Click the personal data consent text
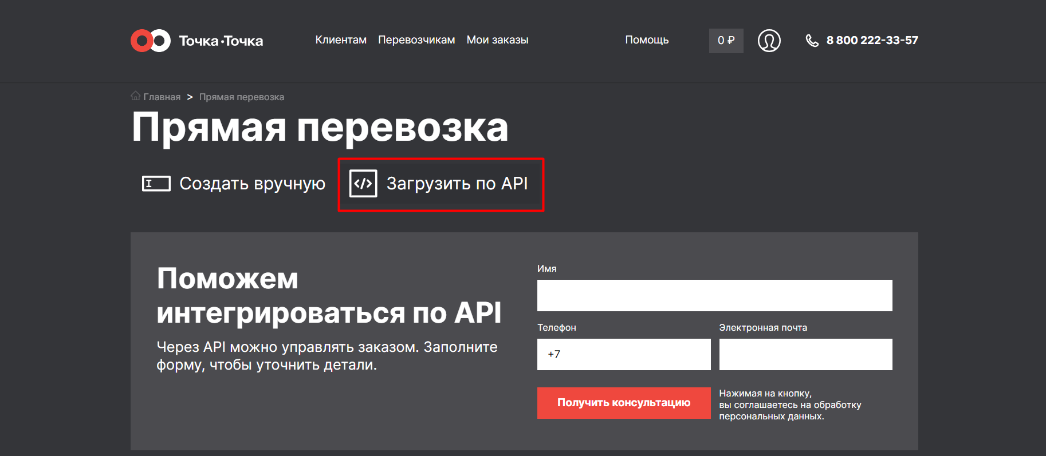The width and height of the screenshot is (1046, 456). click(x=790, y=405)
